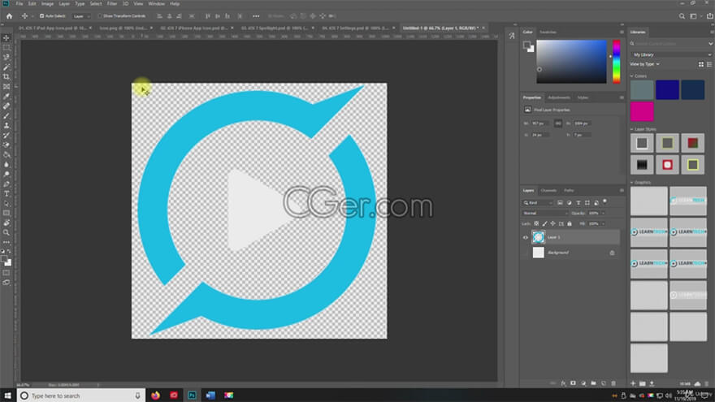Image resolution: width=715 pixels, height=402 pixels.
Task: Select the Clone Stamp tool
Action: pyautogui.click(x=6, y=125)
